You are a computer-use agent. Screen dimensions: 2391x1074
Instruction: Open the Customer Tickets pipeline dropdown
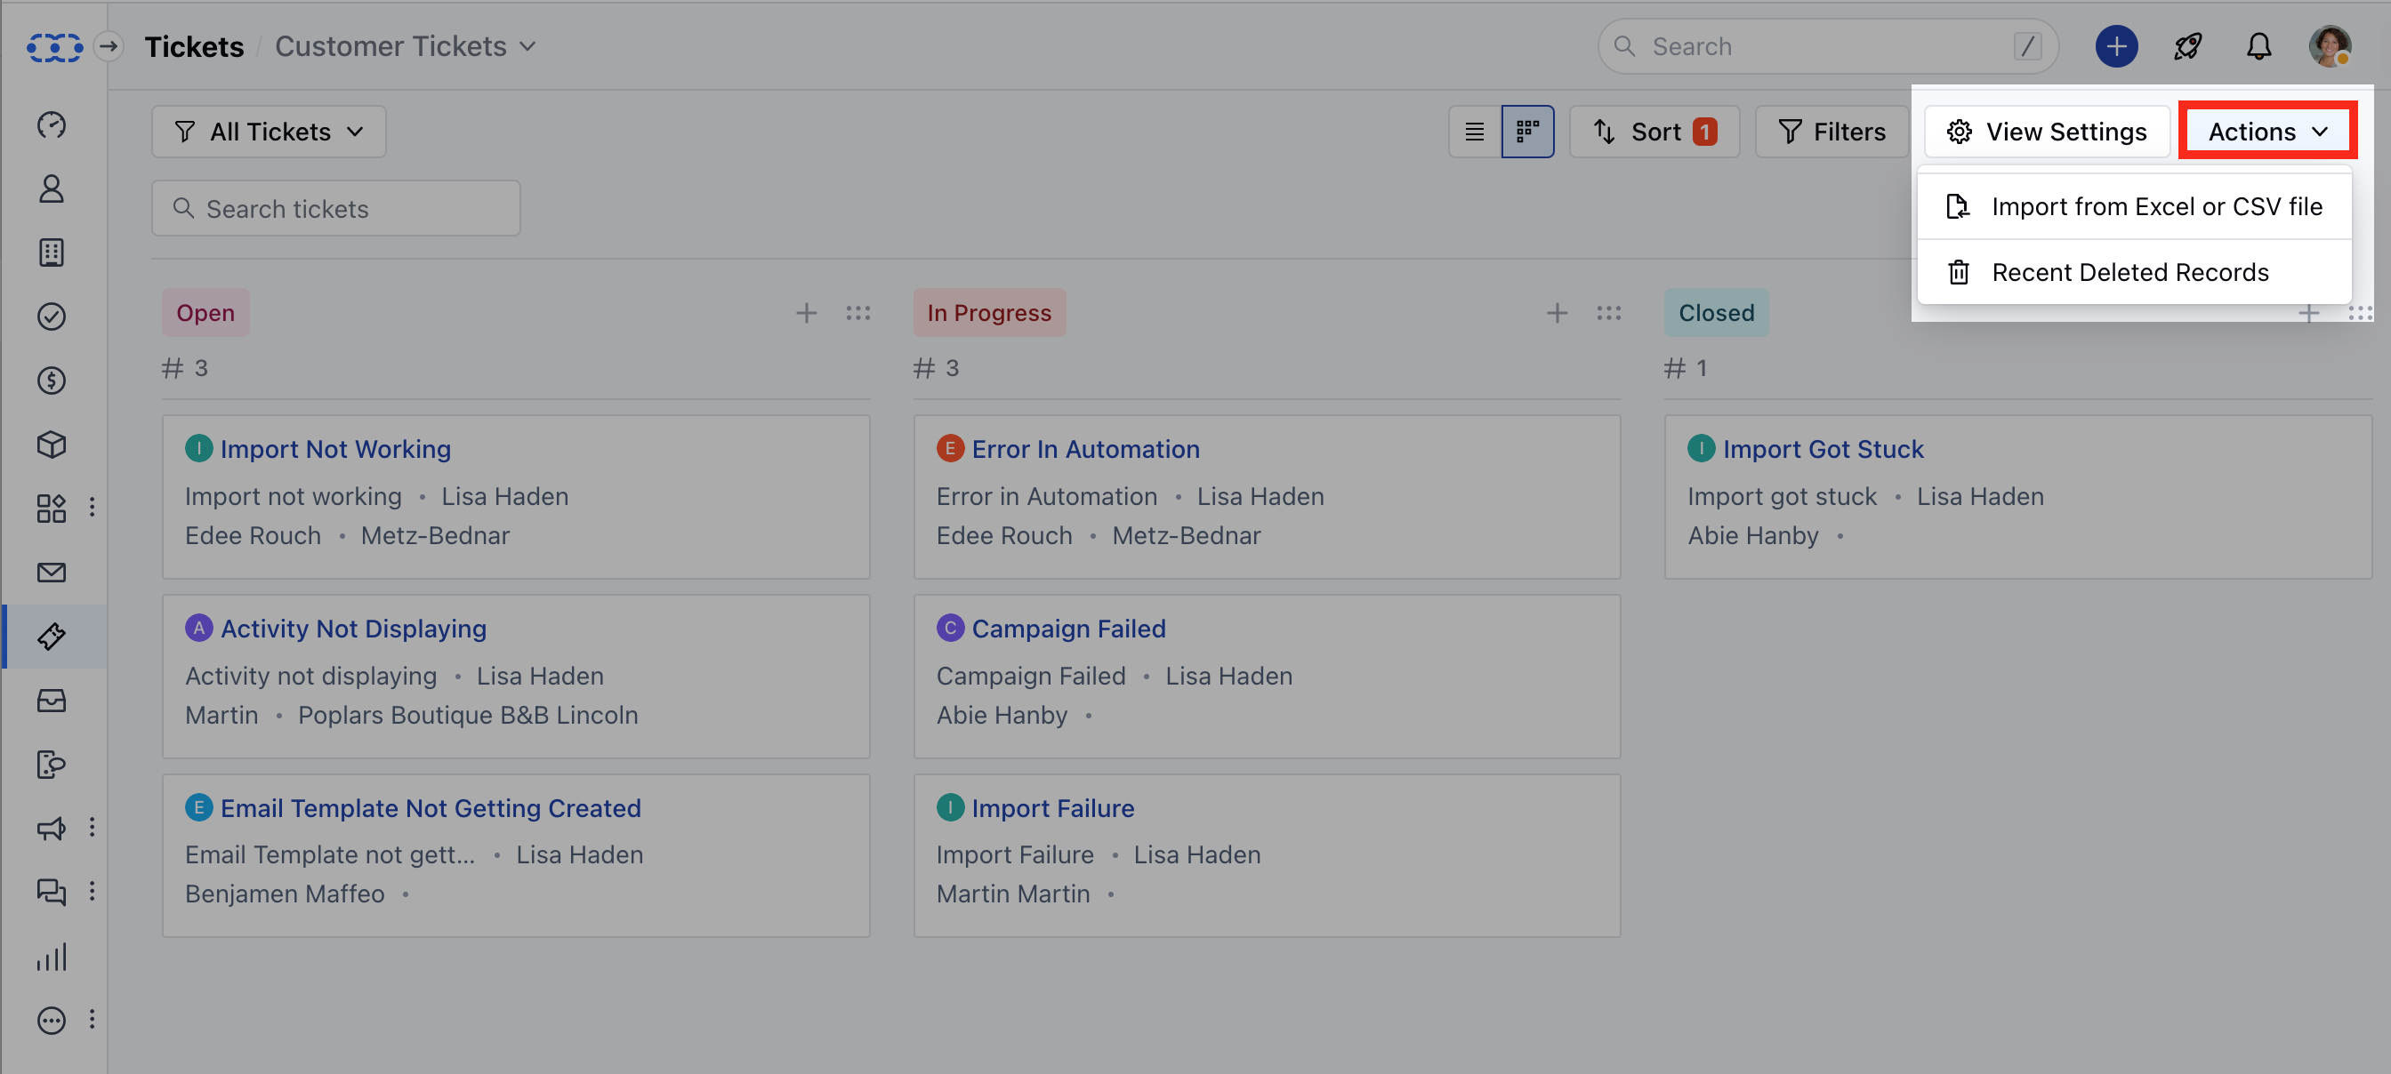(x=406, y=46)
